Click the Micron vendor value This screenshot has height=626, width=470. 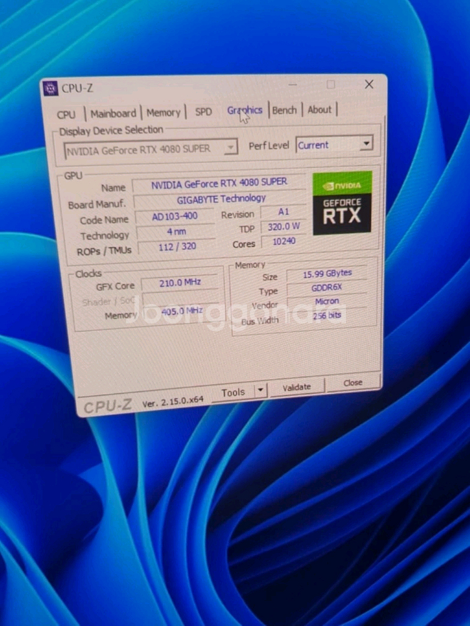point(327,301)
